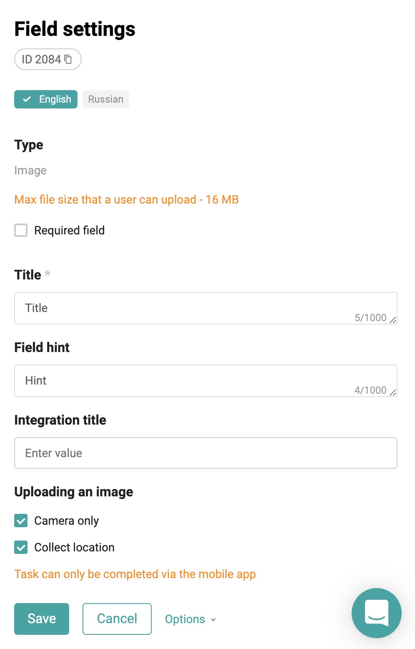This screenshot has height=649, width=415.
Task: Click the checkmark icon on English tab
Action: [27, 99]
